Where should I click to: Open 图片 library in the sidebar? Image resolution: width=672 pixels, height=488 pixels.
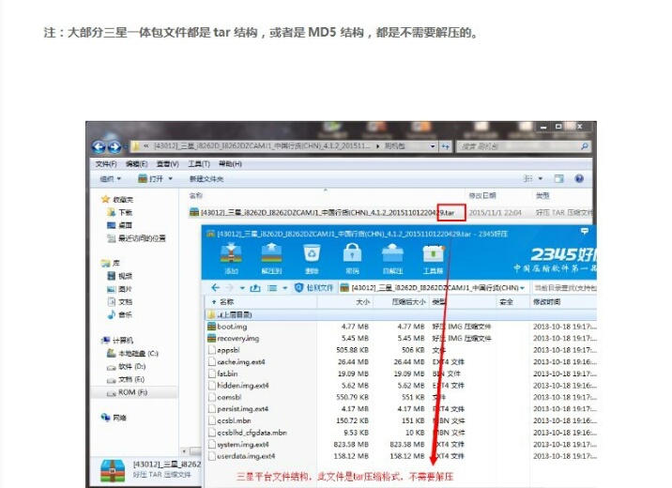coord(119,289)
